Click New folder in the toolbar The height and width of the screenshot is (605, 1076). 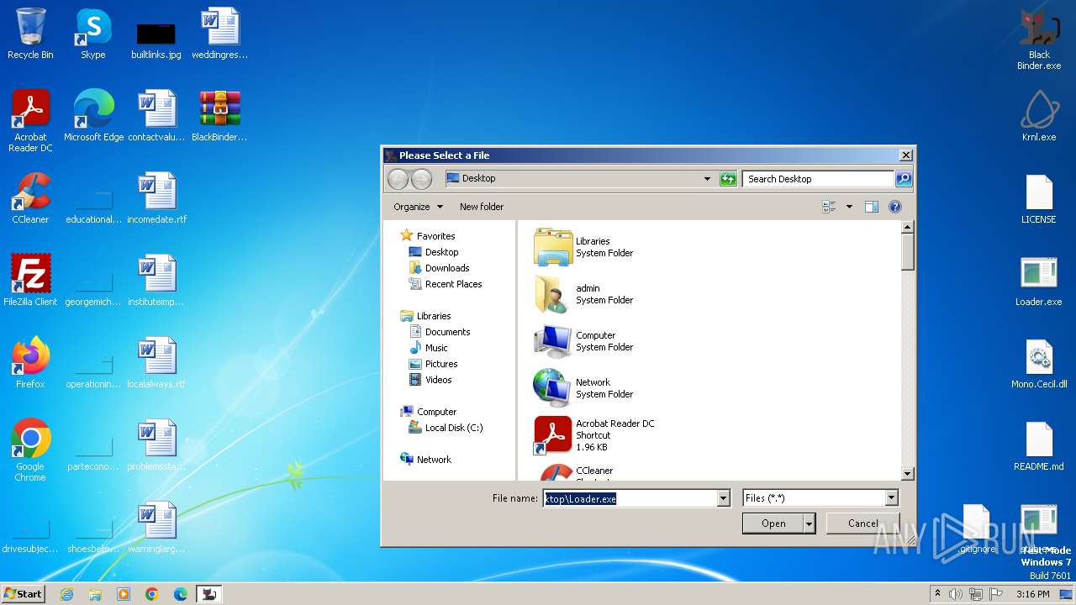[482, 207]
